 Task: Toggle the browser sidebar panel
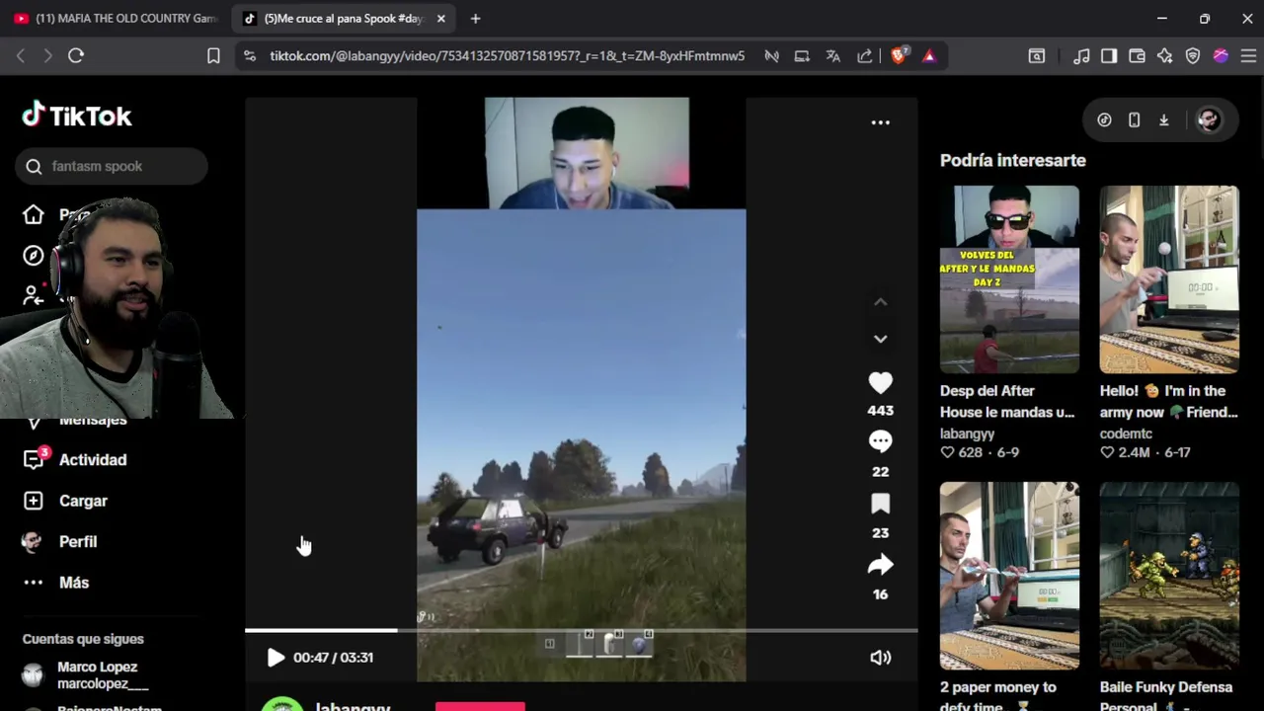pos(1109,56)
